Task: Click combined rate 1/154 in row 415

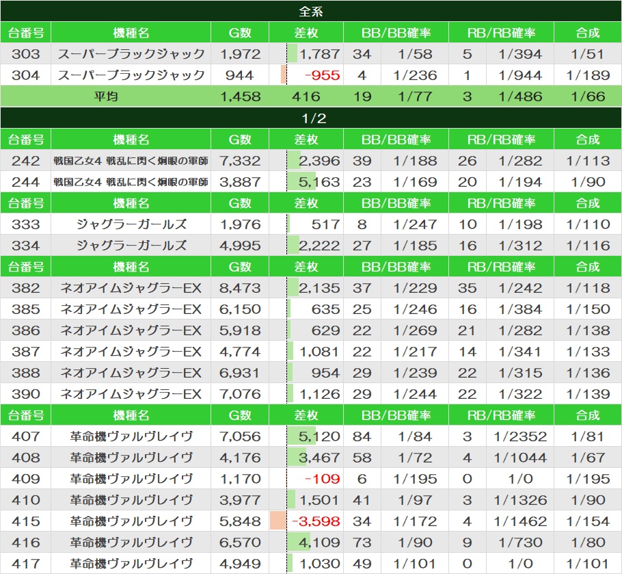Action: coord(588,521)
